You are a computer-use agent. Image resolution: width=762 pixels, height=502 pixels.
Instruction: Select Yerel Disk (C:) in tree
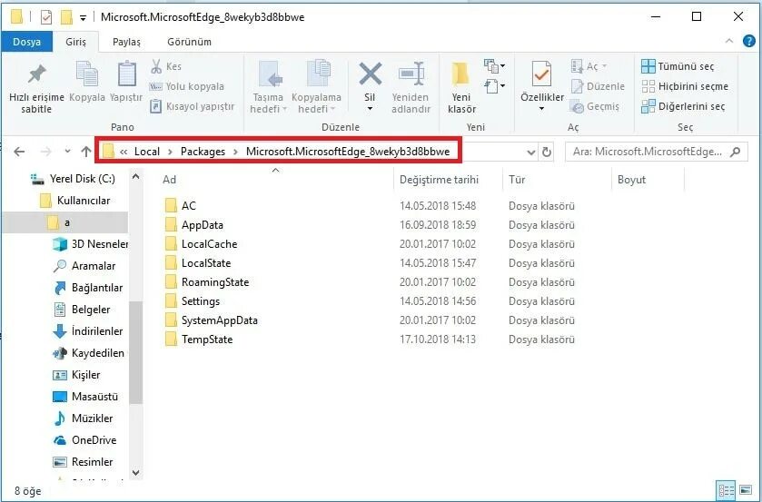tap(73, 179)
